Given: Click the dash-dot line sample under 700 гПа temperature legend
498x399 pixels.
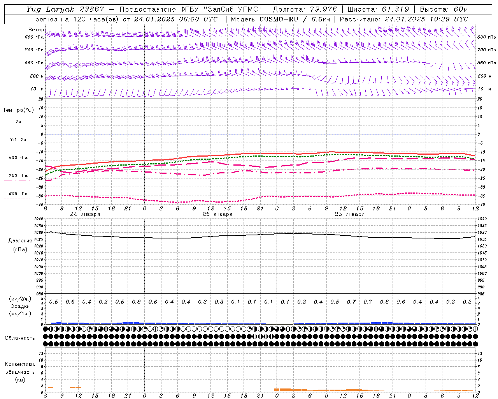Looking at the screenshot, I should click(18, 180).
